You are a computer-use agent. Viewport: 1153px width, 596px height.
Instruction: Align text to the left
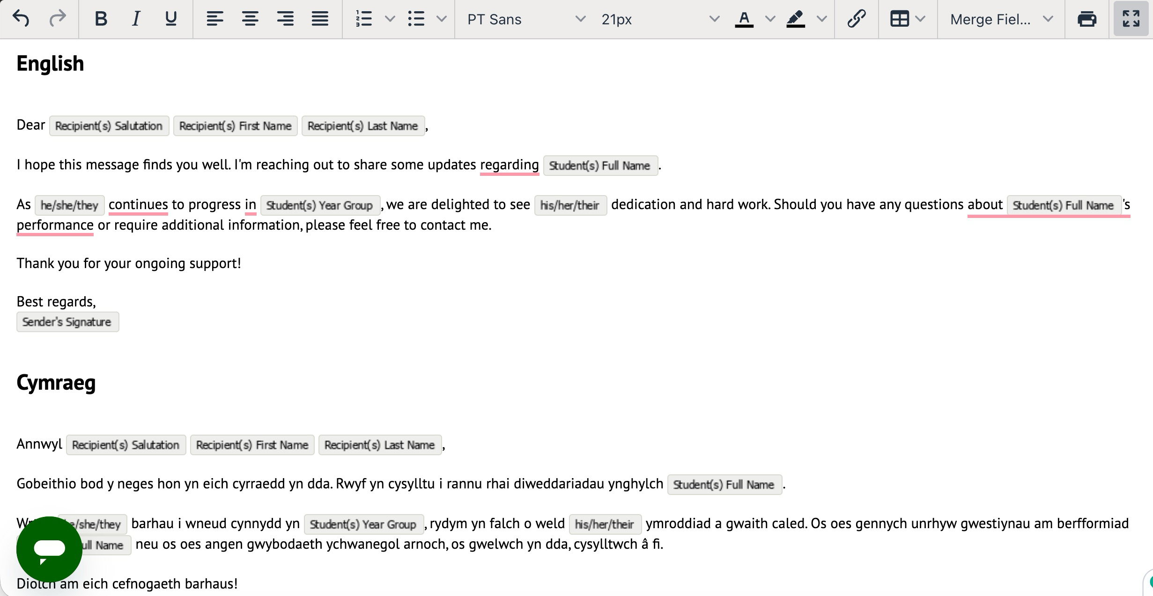pyautogui.click(x=215, y=19)
